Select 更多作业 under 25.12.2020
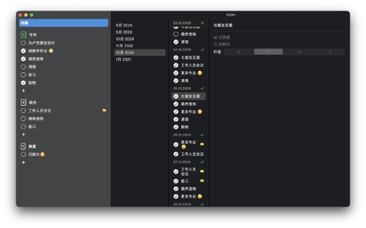Viewport: 366px width, 228px height. coord(188,112)
